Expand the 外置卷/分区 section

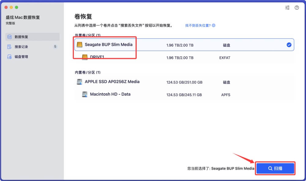(x=87, y=35)
